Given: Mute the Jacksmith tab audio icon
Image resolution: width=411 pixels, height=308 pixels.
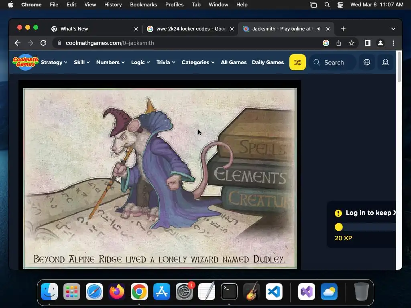Looking at the screenshot, I should [319, 29].
